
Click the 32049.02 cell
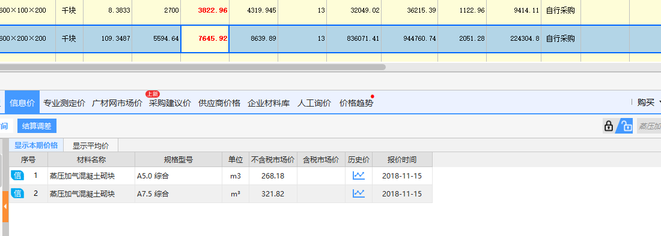click(355, 11)
